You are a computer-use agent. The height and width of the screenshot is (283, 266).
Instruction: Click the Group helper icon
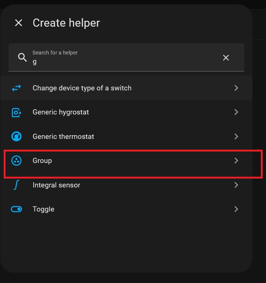[16, 161]
